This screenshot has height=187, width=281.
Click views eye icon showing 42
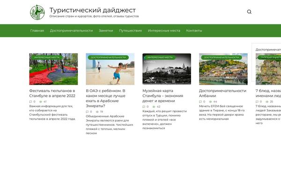coord(154,107)
